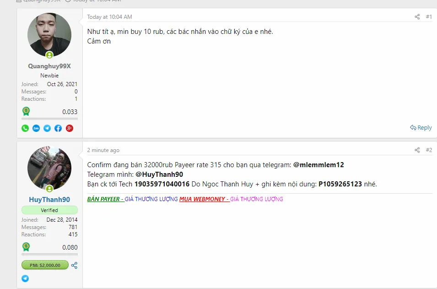Viewport: 437px width, 289px height.
Task: Click the PM: $2,000.00 button
Action: [x=45, y=265]
